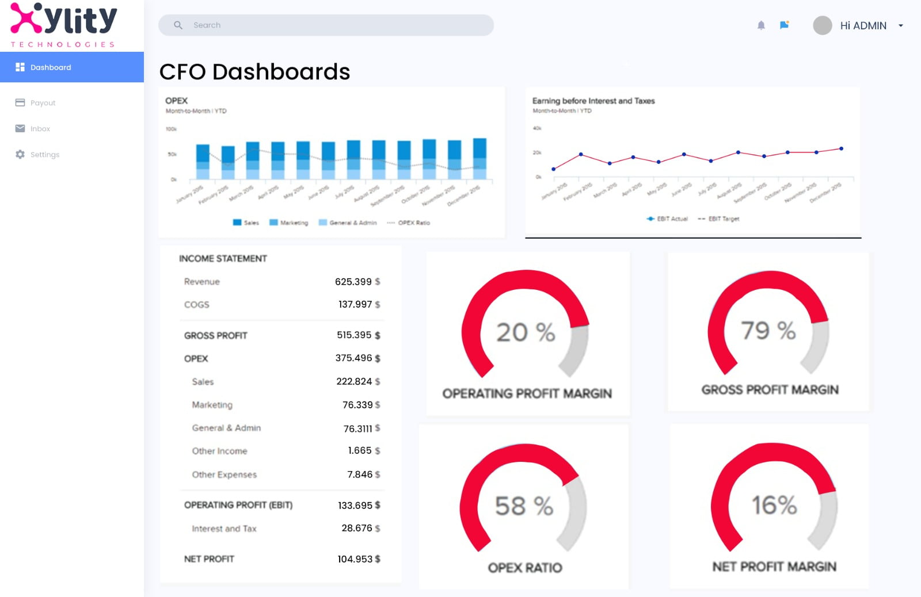The image size is (921, 597).
Task: Click General & Admin row label
Action: click(226, 428)
